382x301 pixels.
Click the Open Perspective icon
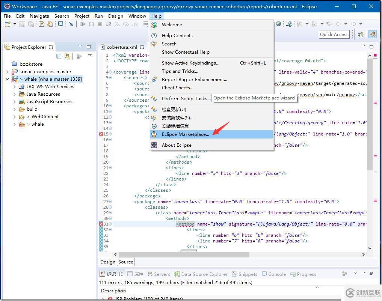click(x=360, y=35)
